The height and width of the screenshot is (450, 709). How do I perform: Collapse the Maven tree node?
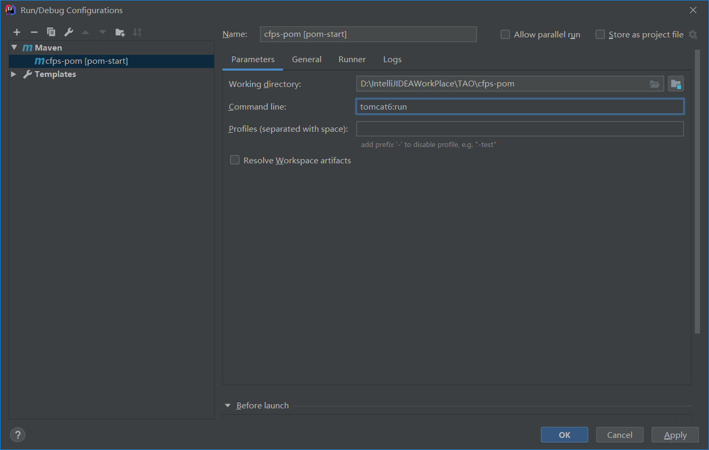(x=14, y=47)
